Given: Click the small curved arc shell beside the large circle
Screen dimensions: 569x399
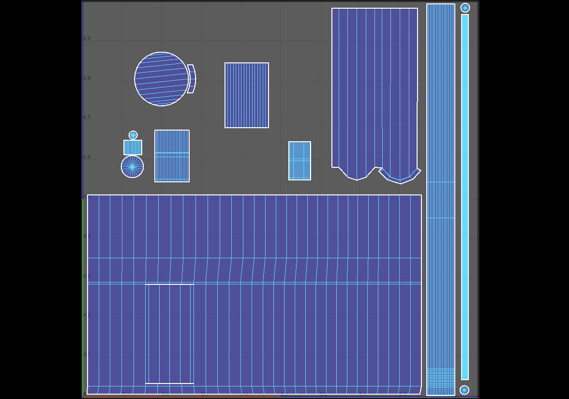Looking at the screenshot, I should pyautogui.click(x=192, y=78).
